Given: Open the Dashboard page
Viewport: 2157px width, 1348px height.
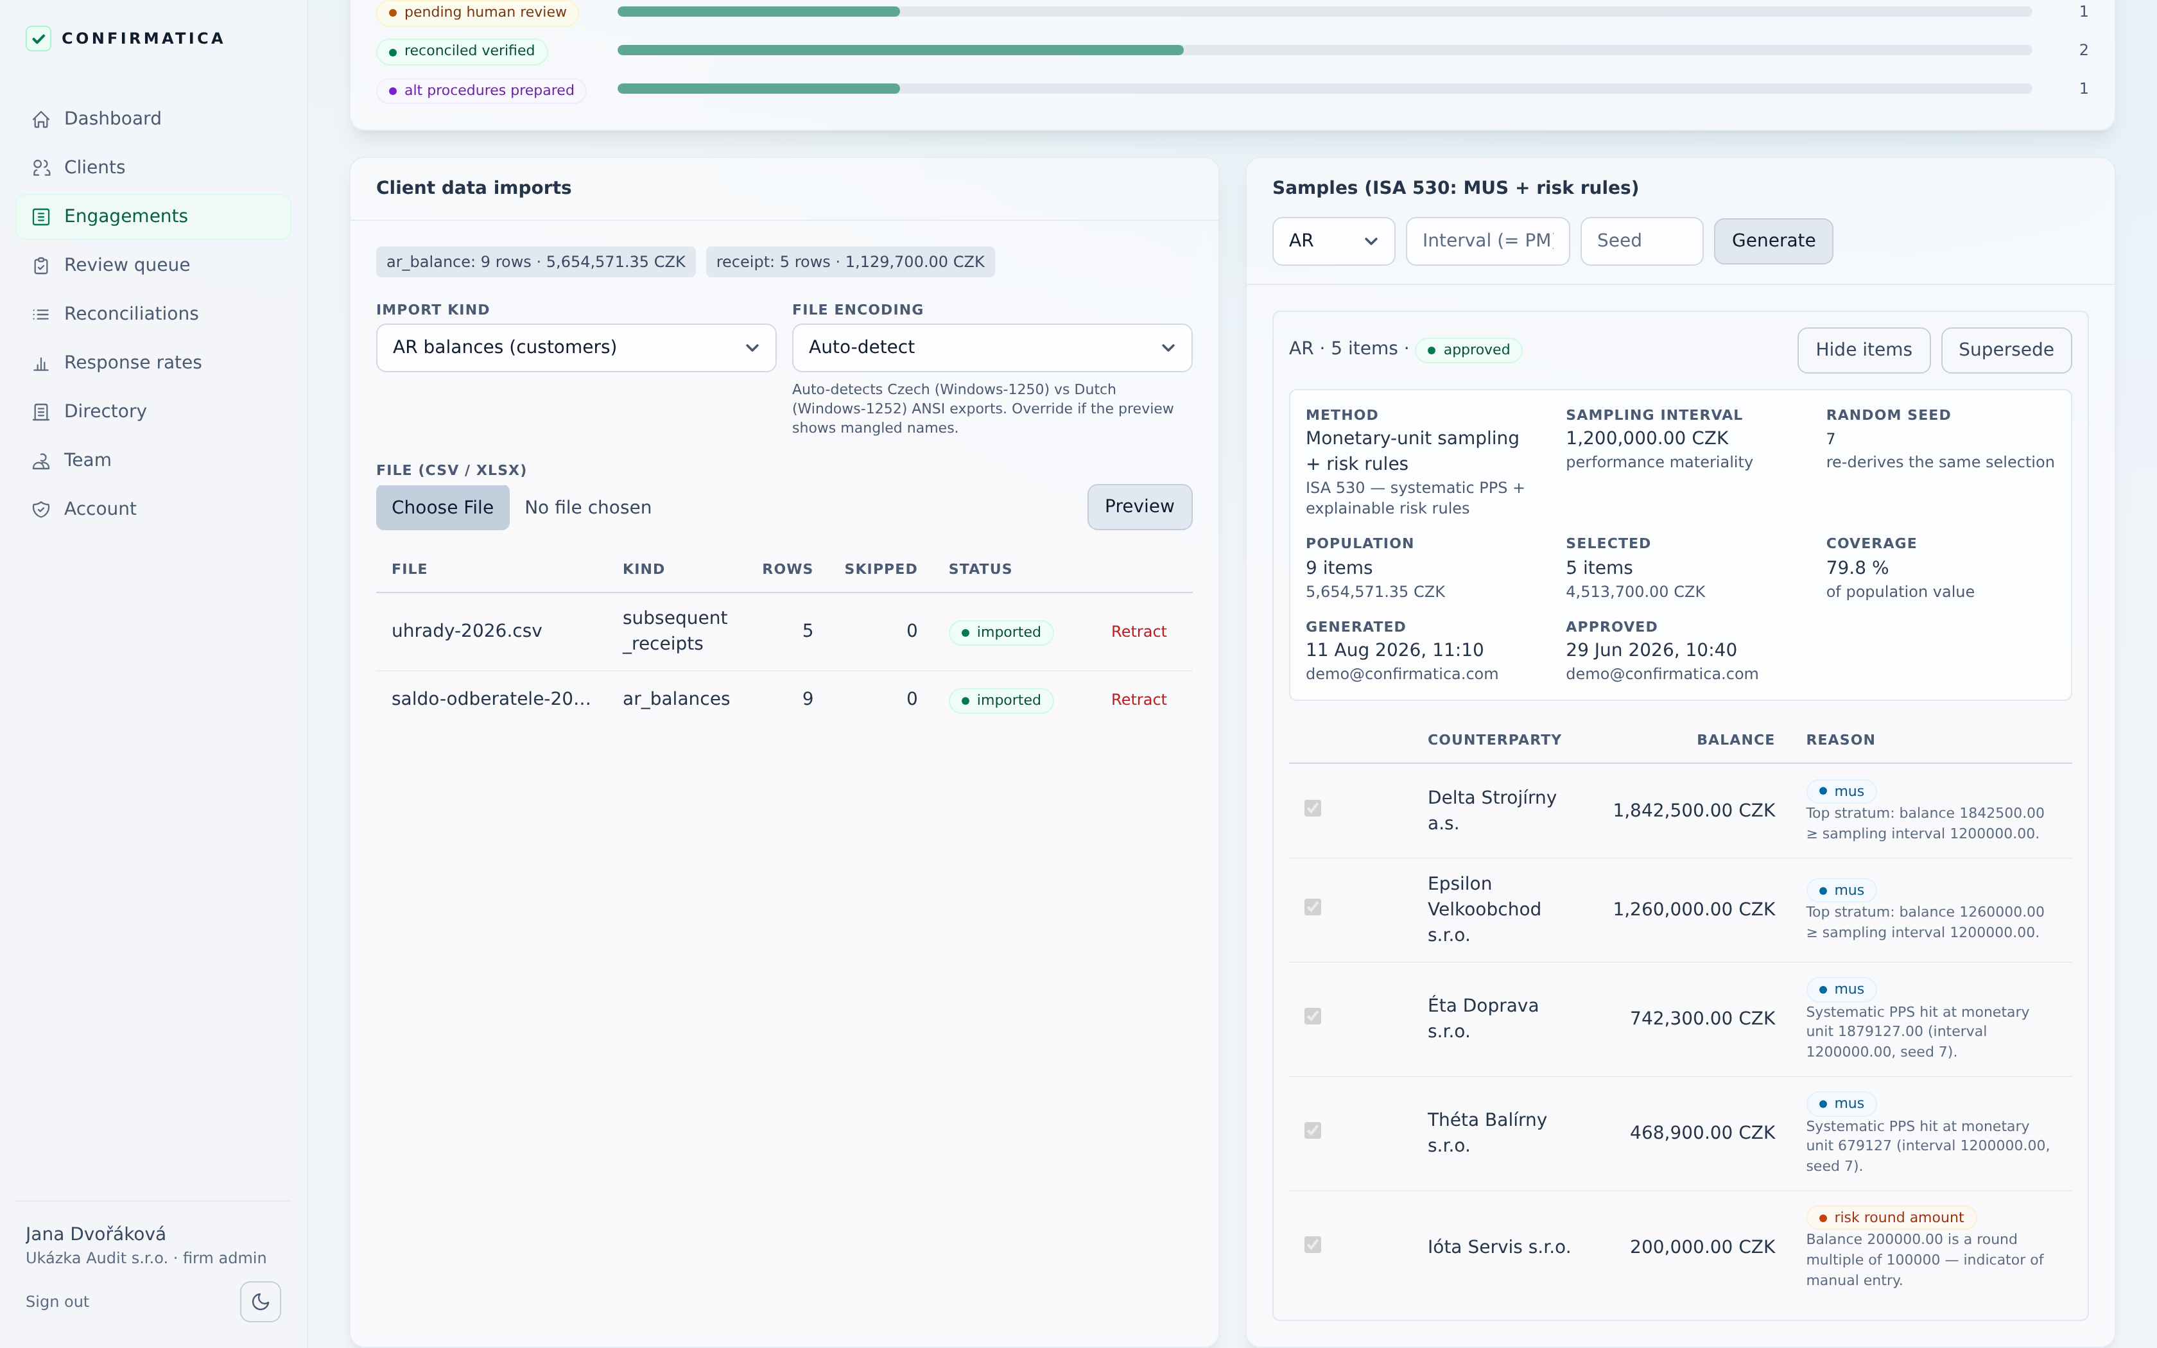Looking at the screenshot, I should pos(153,119).
